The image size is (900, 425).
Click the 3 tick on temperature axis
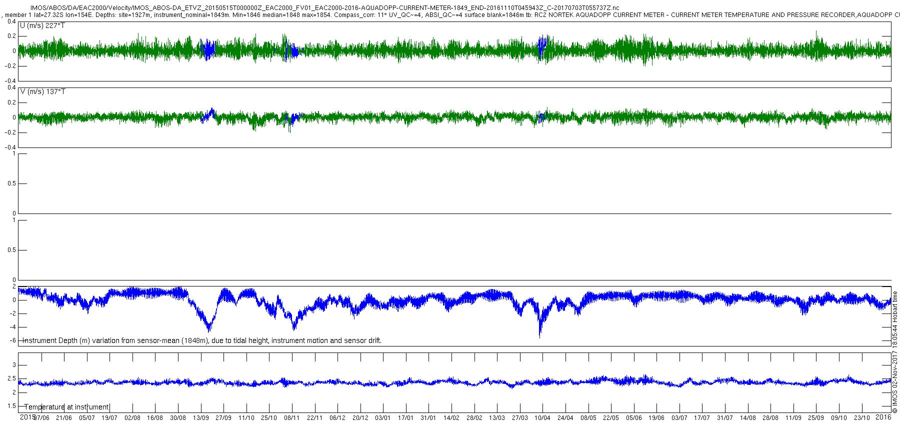[x=14, y=365]
